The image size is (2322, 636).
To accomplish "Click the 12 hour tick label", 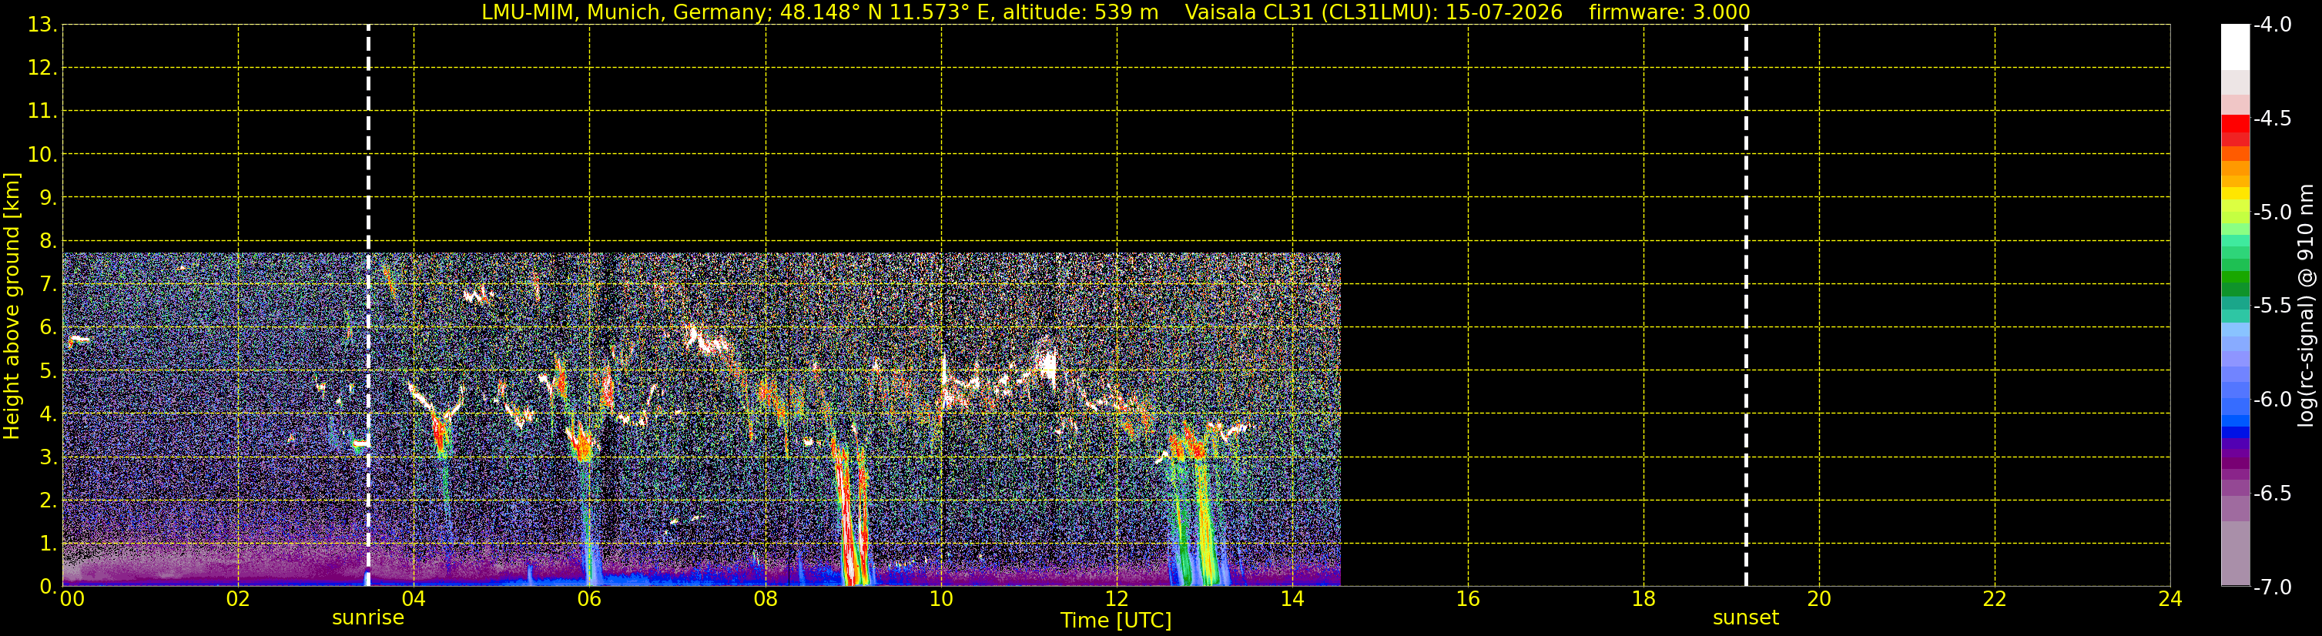I will [1117, 599].
